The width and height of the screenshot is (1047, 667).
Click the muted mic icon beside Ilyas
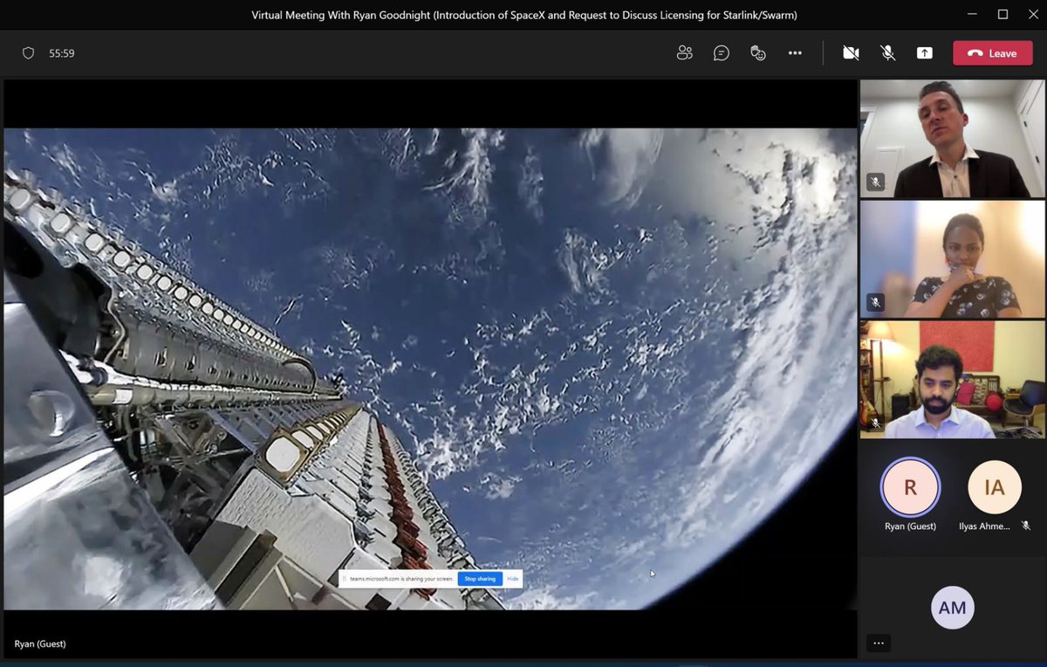click(1026, 526)
